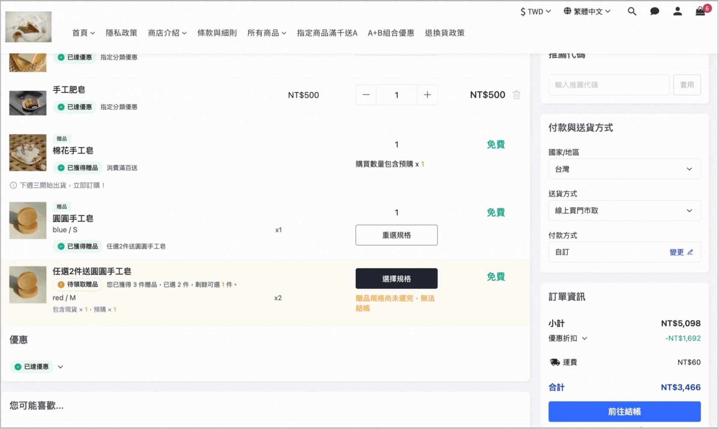Image resolution: width=719 pixels, height=429 pixels.
Task: Expand the 所有商品 menu
Action: [x=267, y=33]
